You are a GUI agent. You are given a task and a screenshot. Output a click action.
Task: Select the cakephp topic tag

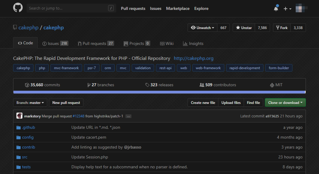click(x=23, y=68)
